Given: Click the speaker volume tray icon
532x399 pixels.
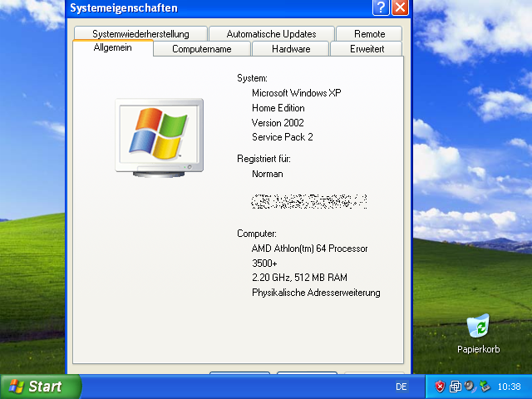Looking at the screenshot, I should click(470, 387).
